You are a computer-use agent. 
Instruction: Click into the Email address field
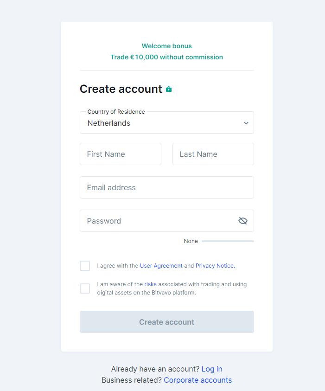pyautogui.click(x=167, y=187)
